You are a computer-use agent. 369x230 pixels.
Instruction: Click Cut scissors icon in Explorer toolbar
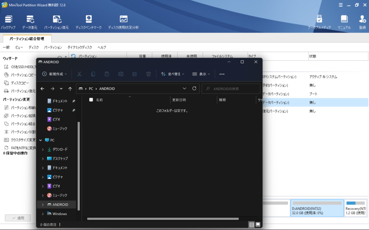[x=79, y=74]
